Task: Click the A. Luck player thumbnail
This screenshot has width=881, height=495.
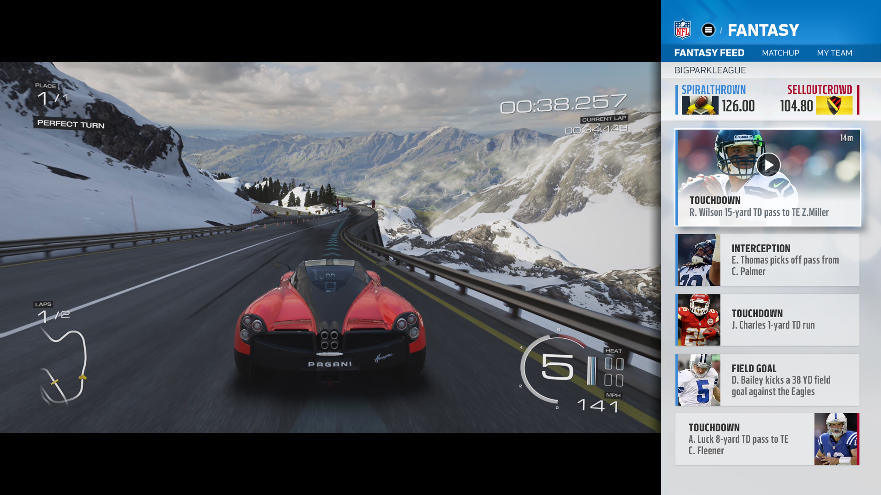Action: tap(836, 439)
